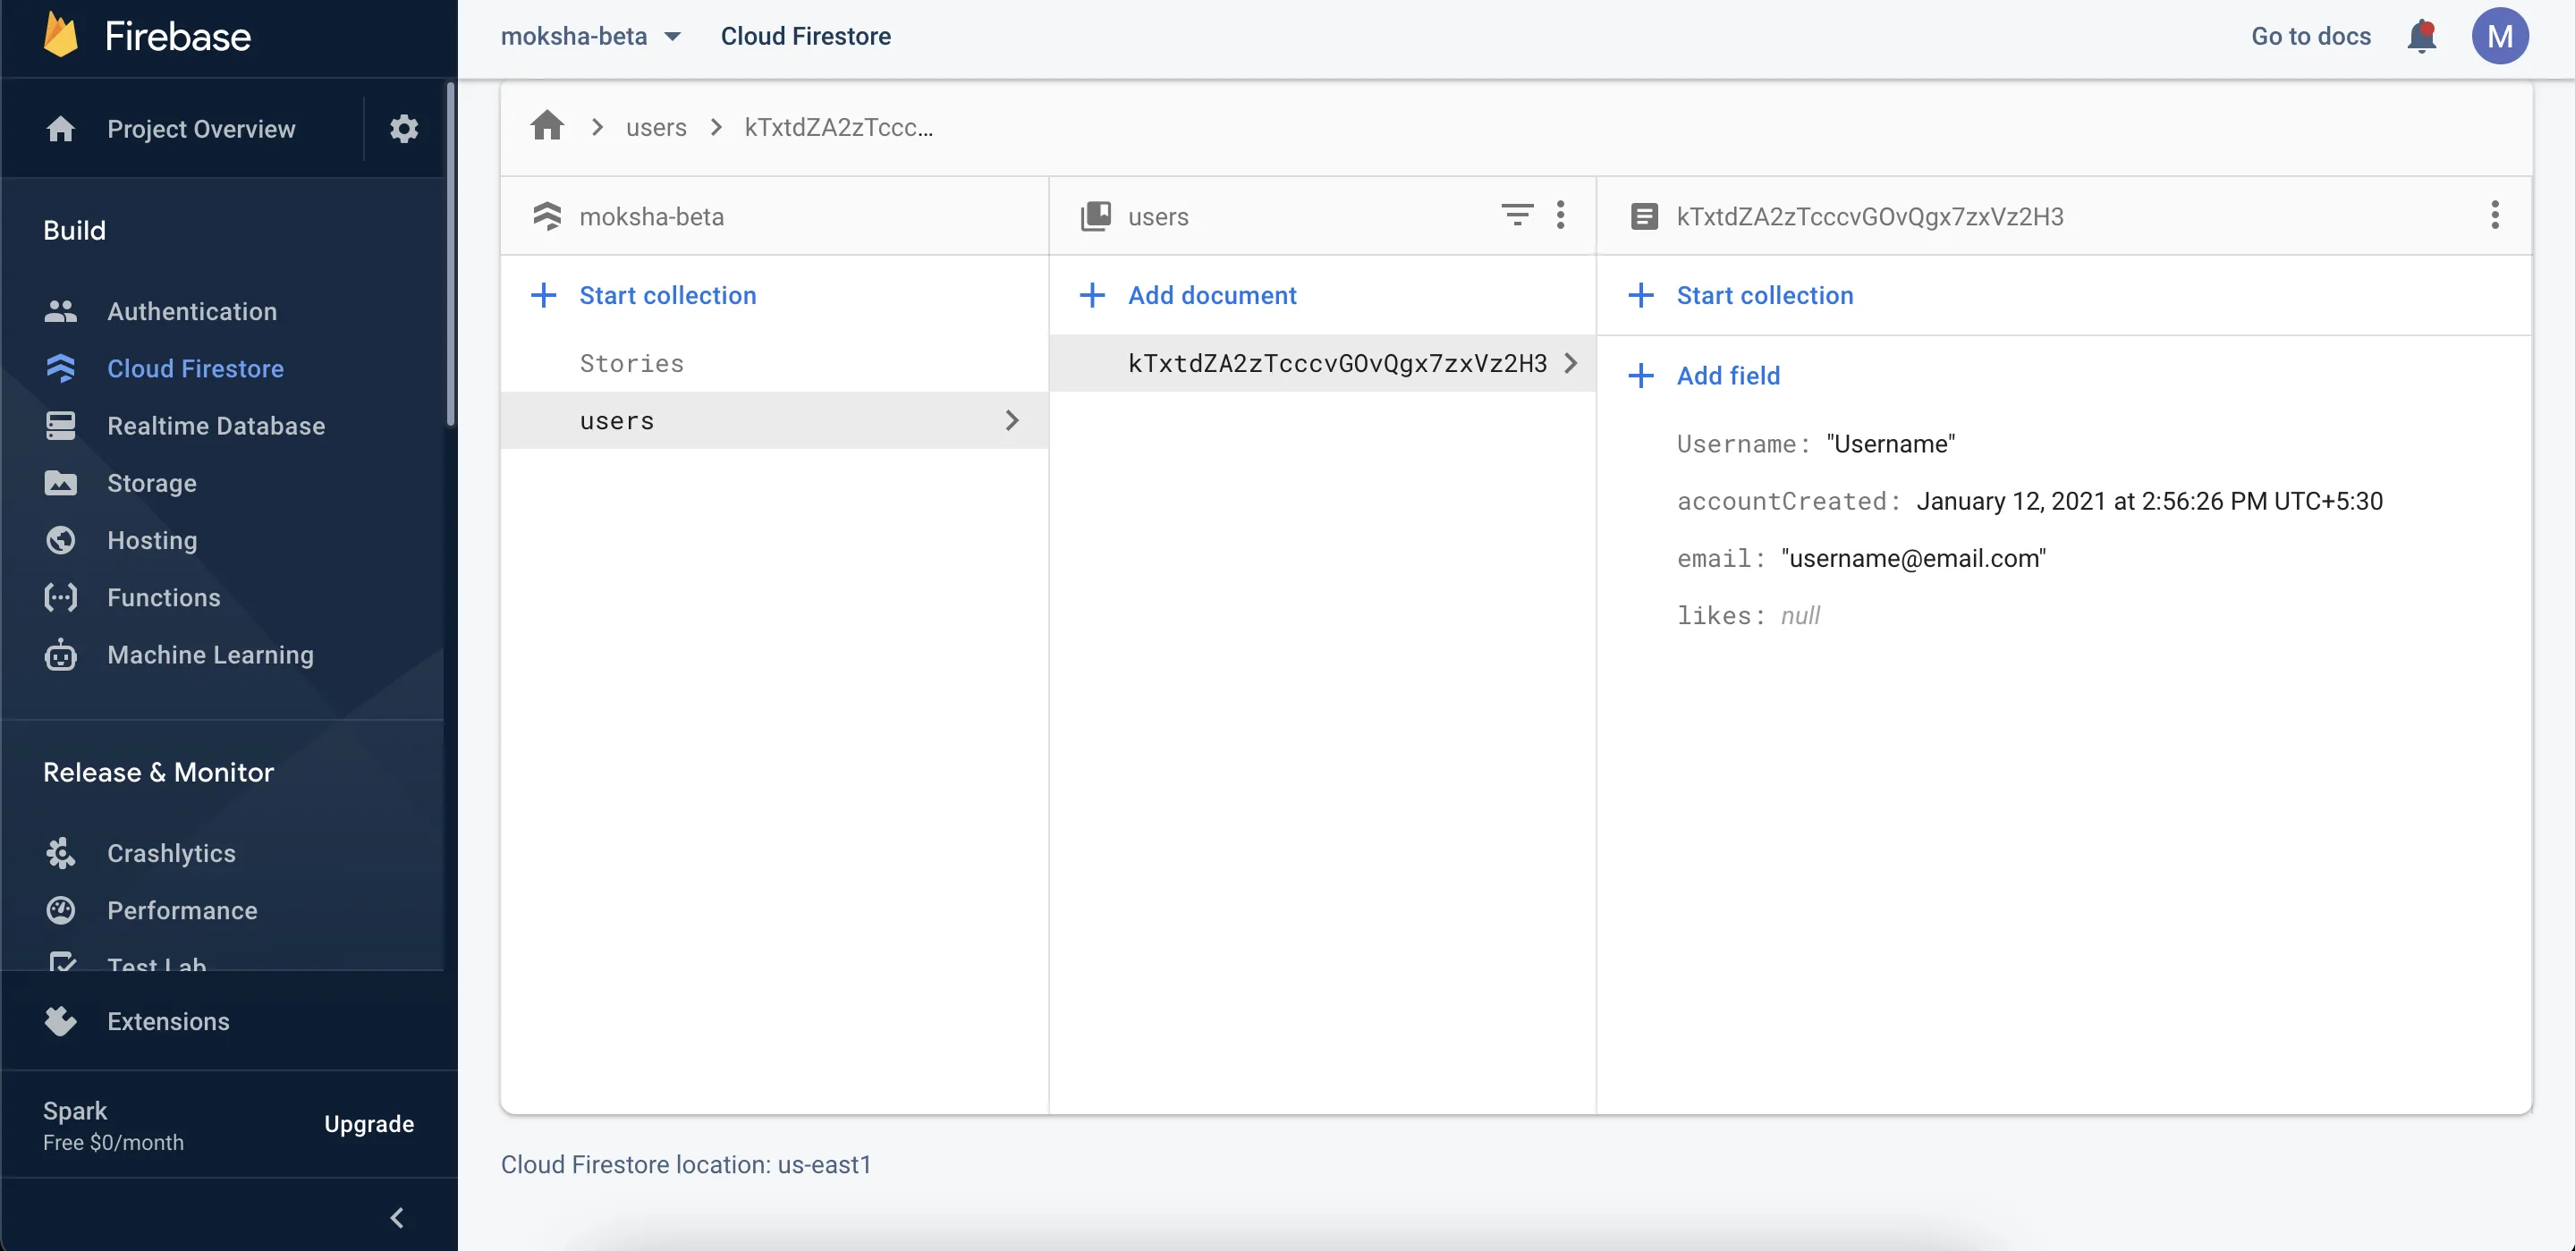The image size is (2575, 1251).
Task: Click the users breadcrumb link
Action: [656, 128]
